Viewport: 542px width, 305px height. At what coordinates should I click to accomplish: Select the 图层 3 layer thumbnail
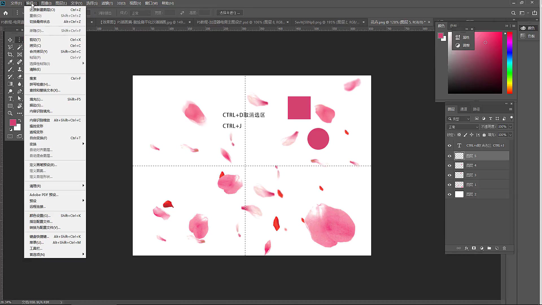459,175
